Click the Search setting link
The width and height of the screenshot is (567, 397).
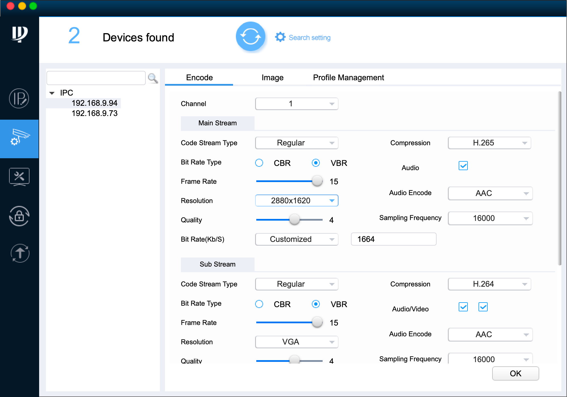pyautogui.click(x=310, y=37)
